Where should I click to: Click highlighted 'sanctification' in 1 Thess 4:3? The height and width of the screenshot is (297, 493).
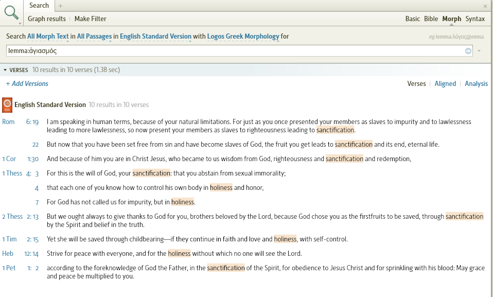[151, 173]
